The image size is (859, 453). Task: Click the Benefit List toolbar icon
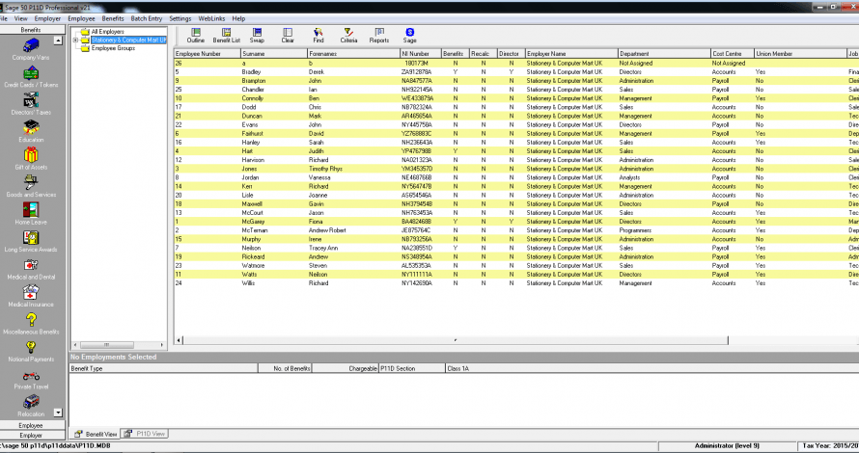(x=226, y=36)
